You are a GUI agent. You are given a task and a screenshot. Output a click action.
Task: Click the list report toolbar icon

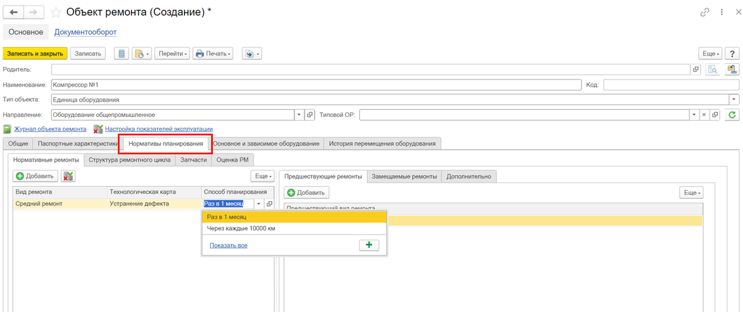pos(122,54)
